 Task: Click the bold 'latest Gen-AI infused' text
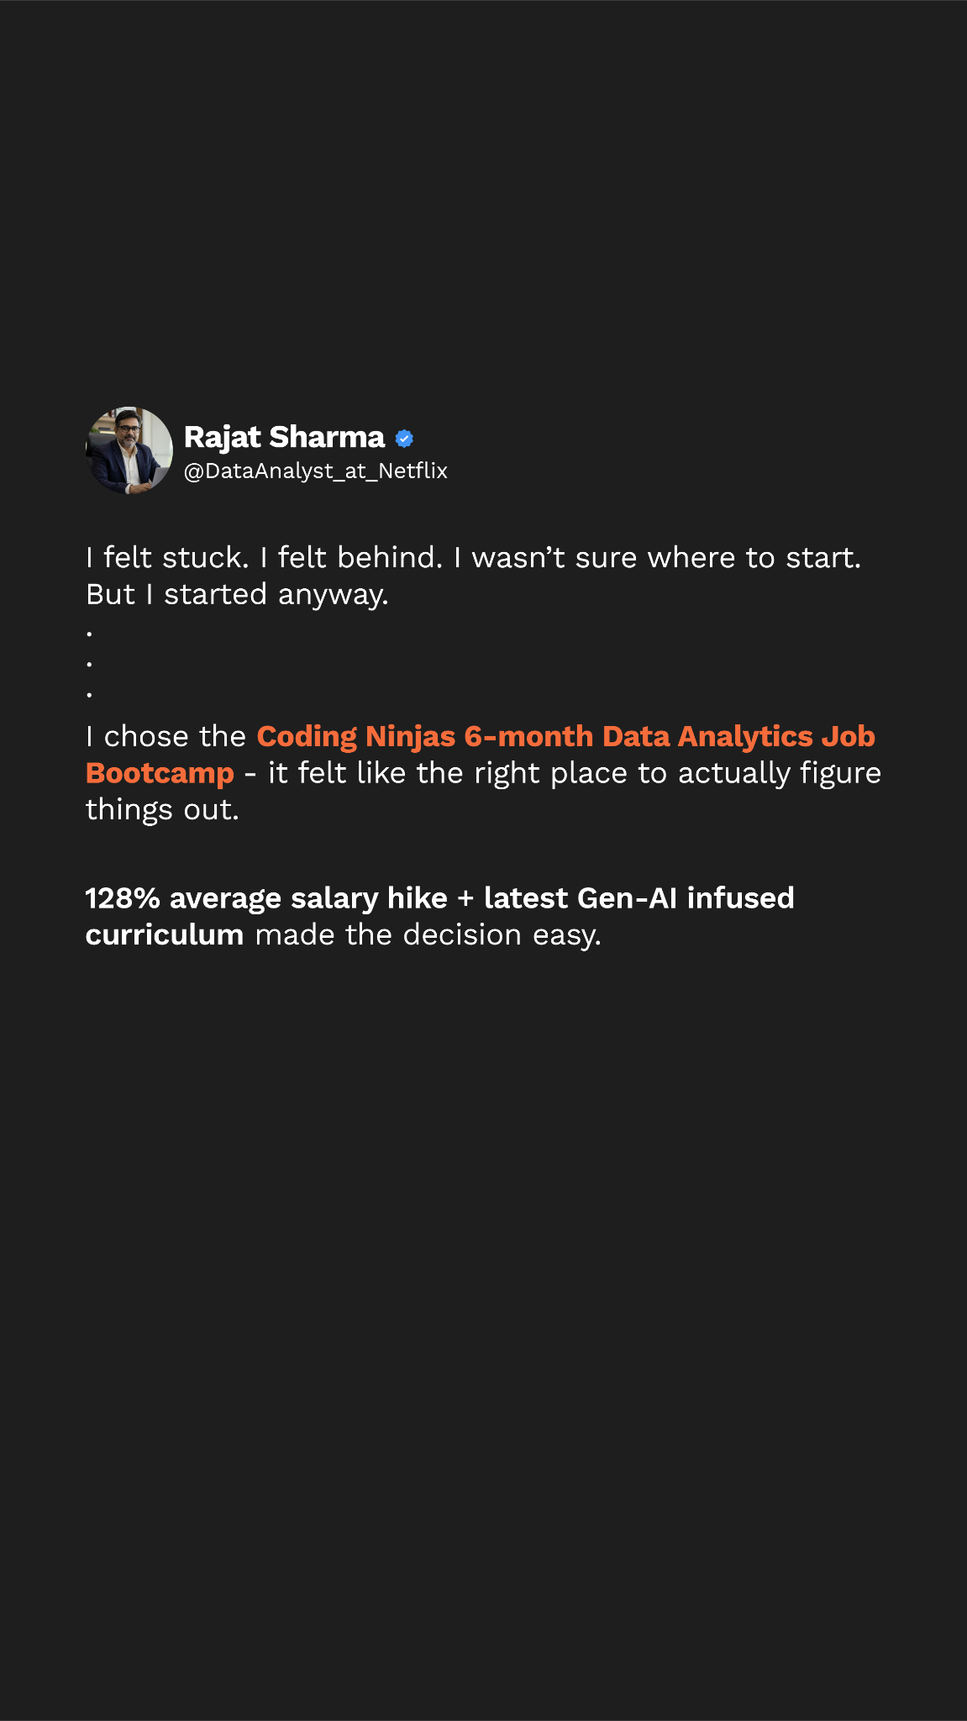pyautogui.click(x=639, y=898)
